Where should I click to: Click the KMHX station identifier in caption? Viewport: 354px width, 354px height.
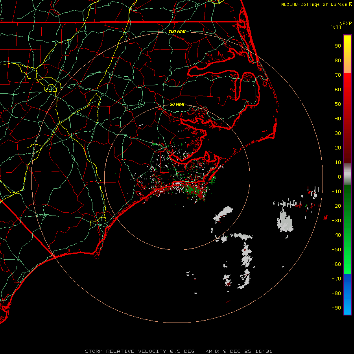(212, 351)
